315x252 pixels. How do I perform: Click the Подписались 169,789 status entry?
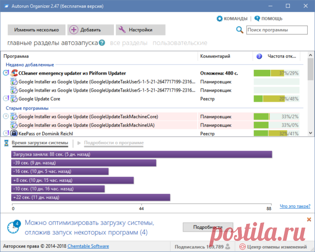(x=202, y=247)
